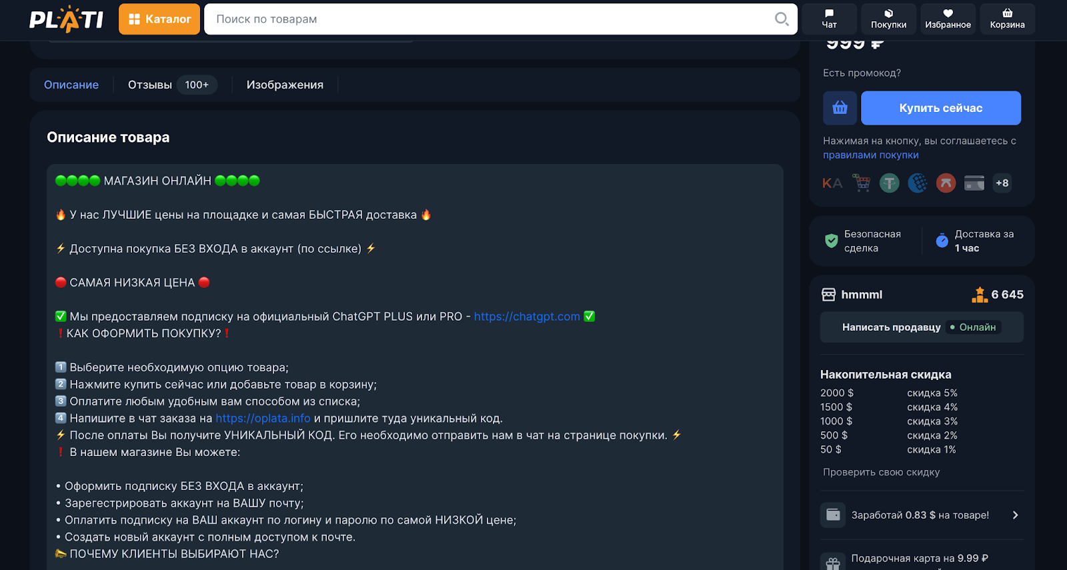Screen dimensions: 1067x570
Task: Open the chatgpt.com link
Action: coord(527,317)
